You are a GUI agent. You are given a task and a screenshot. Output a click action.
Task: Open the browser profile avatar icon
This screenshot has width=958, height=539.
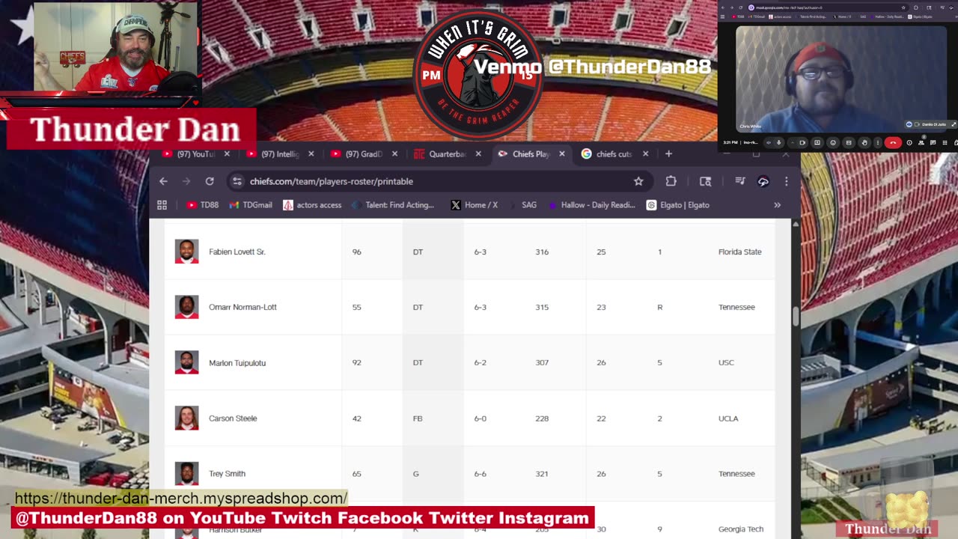[763, 181]
